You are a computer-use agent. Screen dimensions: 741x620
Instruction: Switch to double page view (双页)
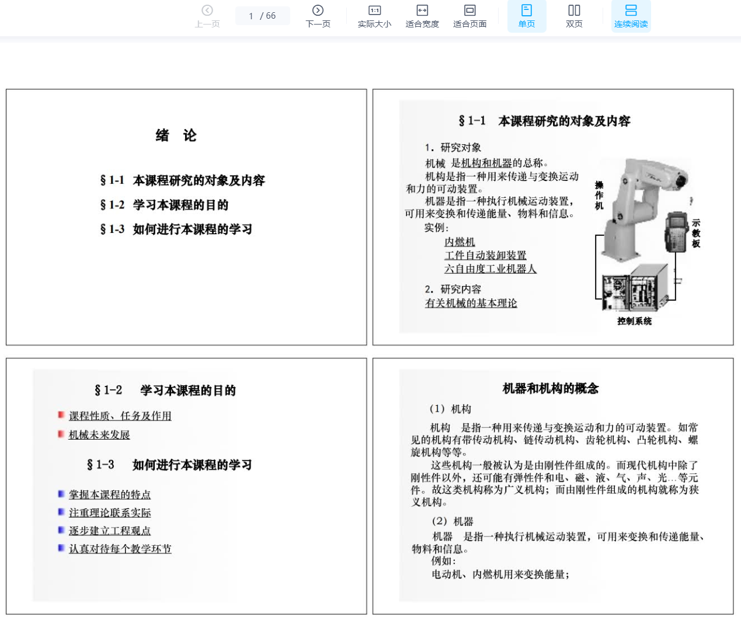click(x=574, y=16)
